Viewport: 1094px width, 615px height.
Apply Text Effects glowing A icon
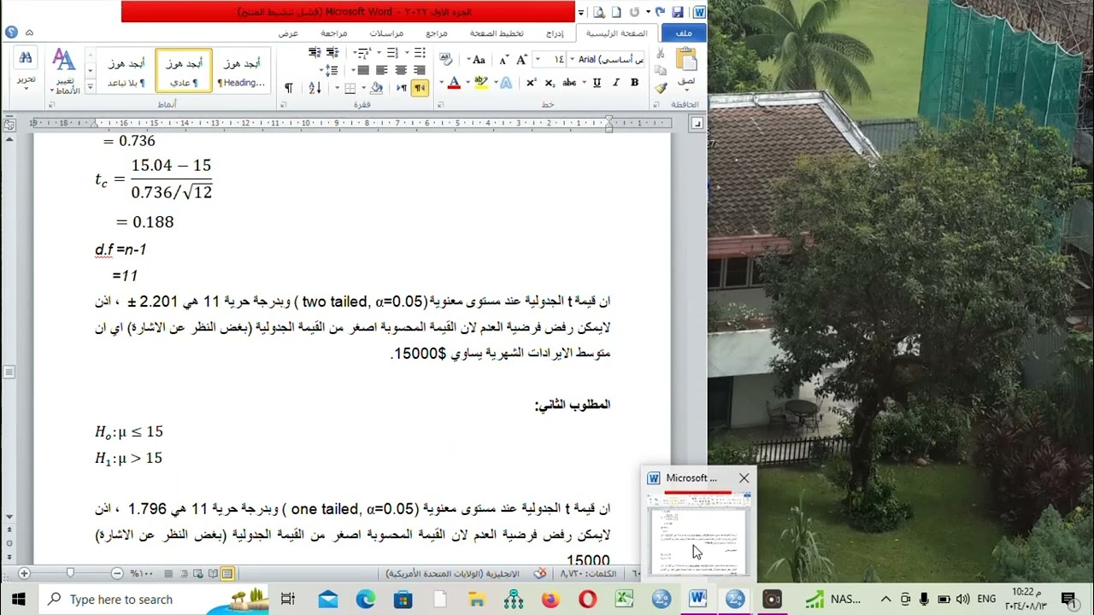pos(506,83)
